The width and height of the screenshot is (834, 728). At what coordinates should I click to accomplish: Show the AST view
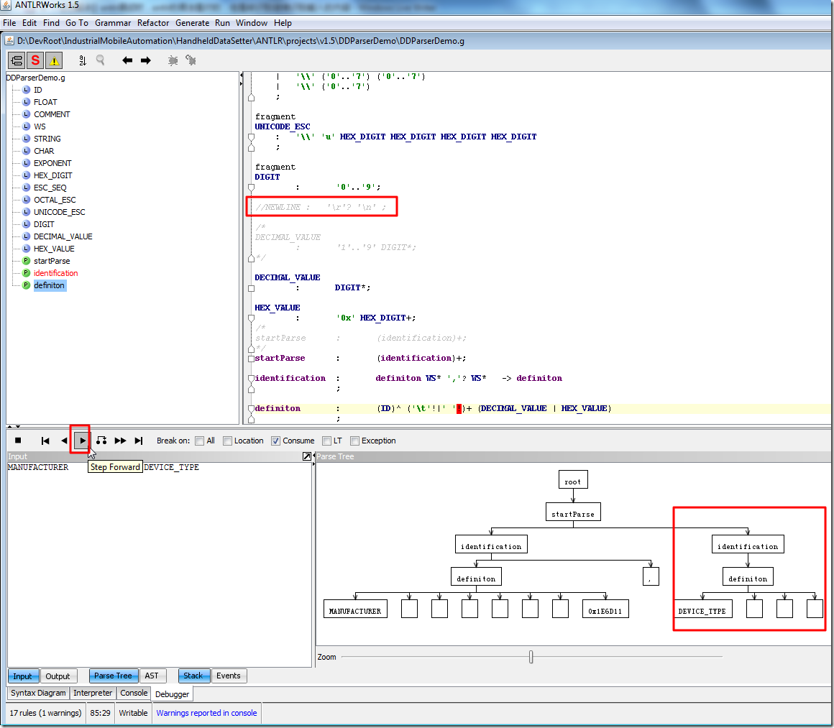pos(152,676)
